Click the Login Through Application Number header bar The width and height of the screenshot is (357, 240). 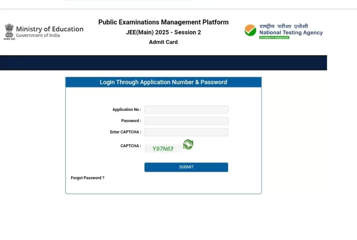(163, 82)
